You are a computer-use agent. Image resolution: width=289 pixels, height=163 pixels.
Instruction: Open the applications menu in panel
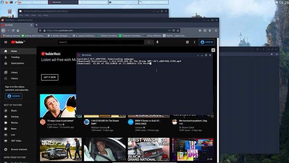[2, 2]
